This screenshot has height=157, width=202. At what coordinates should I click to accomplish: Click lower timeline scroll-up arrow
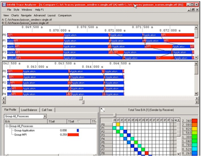point(196,64)
